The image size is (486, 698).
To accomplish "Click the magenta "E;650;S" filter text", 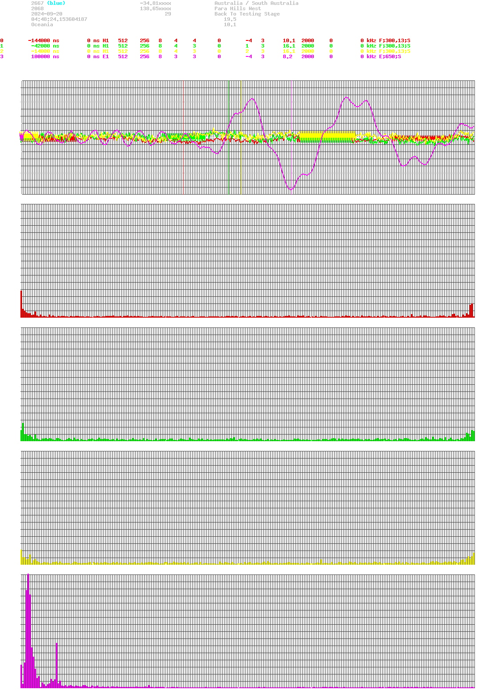I will point(390,56).
